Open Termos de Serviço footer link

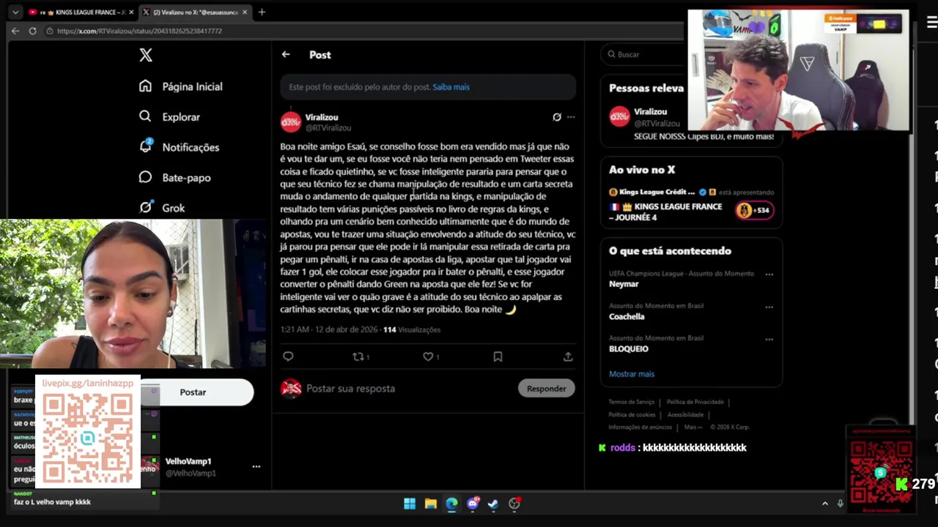[632, 402]
